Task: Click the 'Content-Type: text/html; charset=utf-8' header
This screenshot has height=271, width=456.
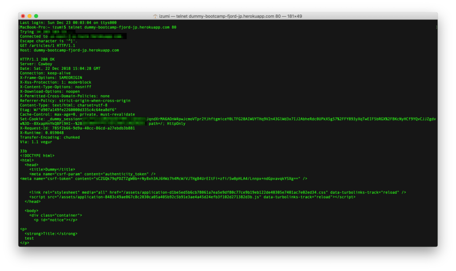Action: pos(64,105)
